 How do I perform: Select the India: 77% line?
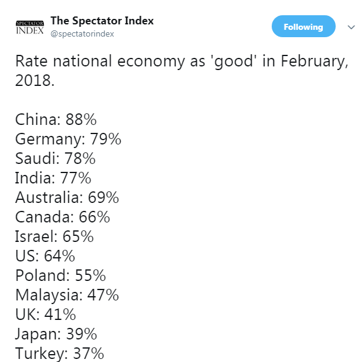coord(53,178)
